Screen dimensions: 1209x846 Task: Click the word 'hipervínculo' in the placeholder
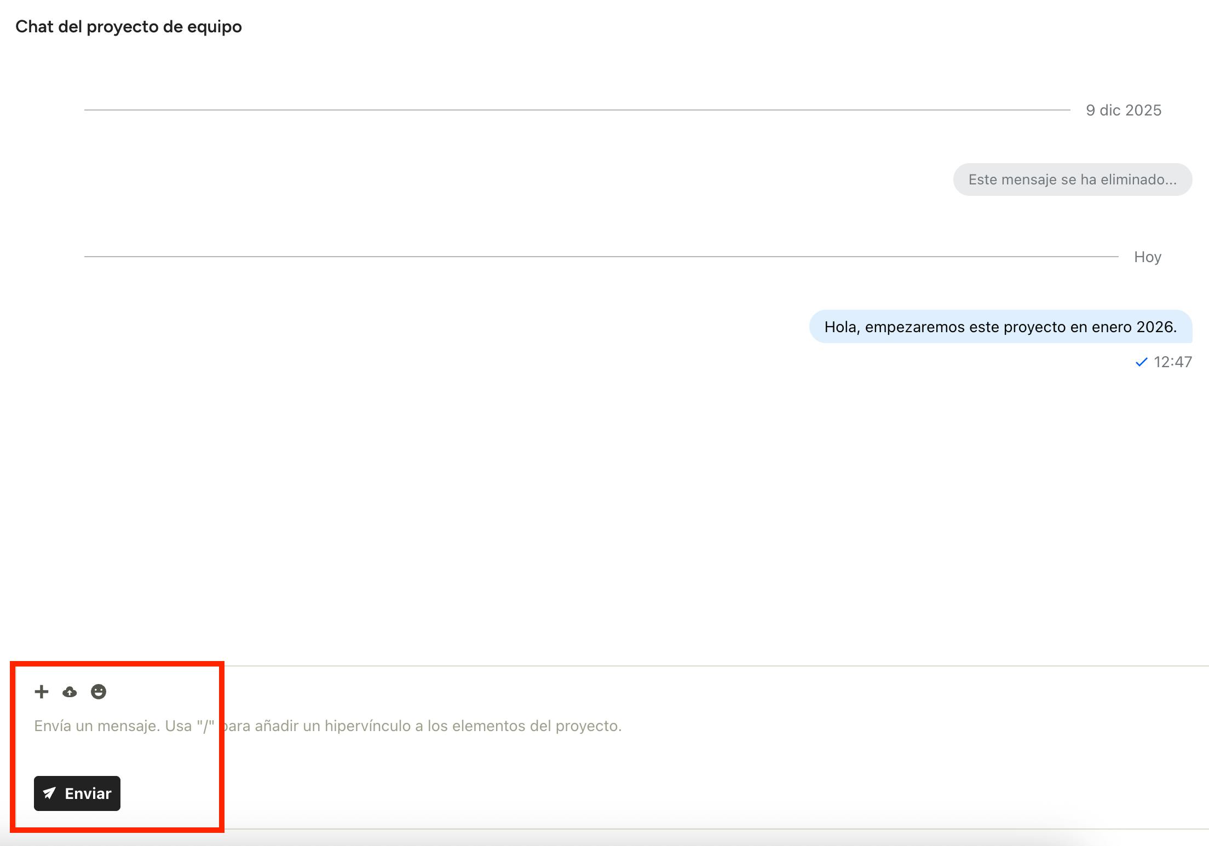[x=367, y=726]
